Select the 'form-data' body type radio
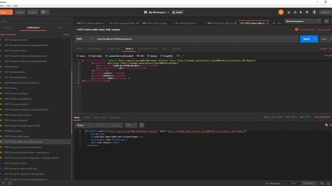This screenshot has height=186, width=332. click(x=90, y=56)
